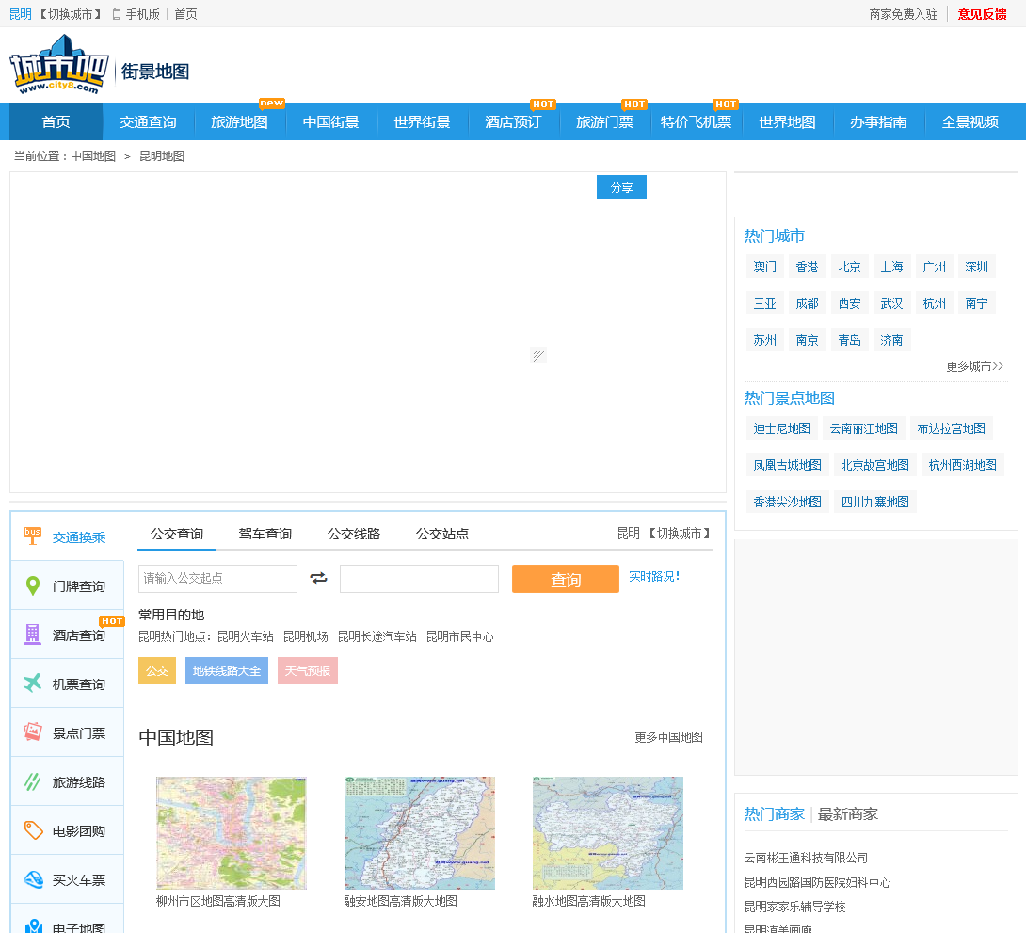Viewport: 1026px width, 933px height.
Task: Open 切换城市 city switcher in top bar
Action: (72, 14)
